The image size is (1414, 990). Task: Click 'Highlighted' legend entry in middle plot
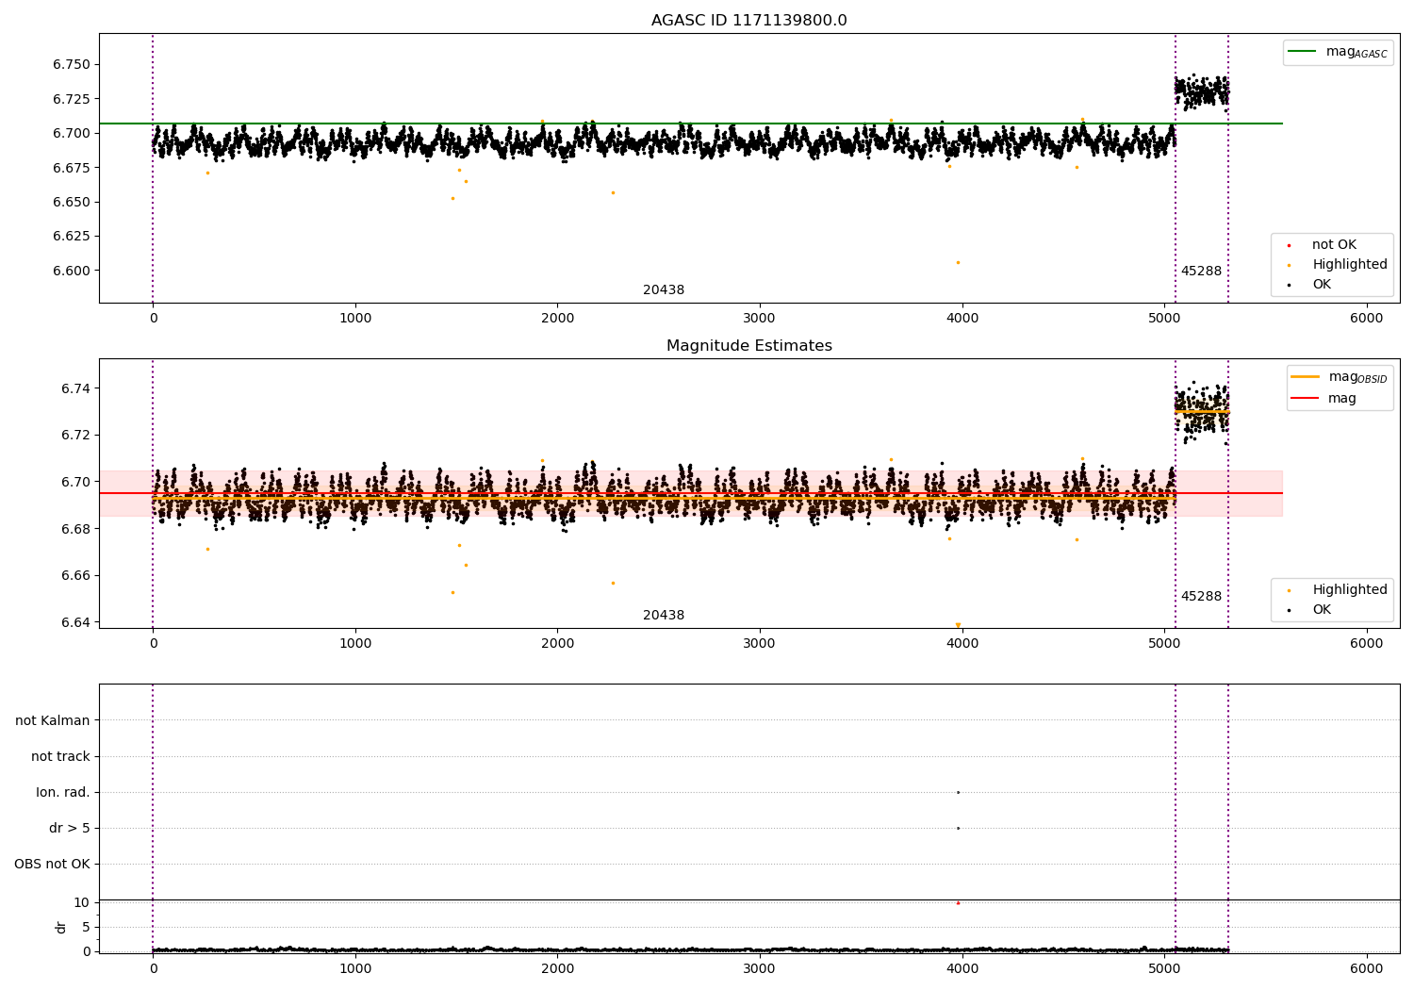(1337, 590)
